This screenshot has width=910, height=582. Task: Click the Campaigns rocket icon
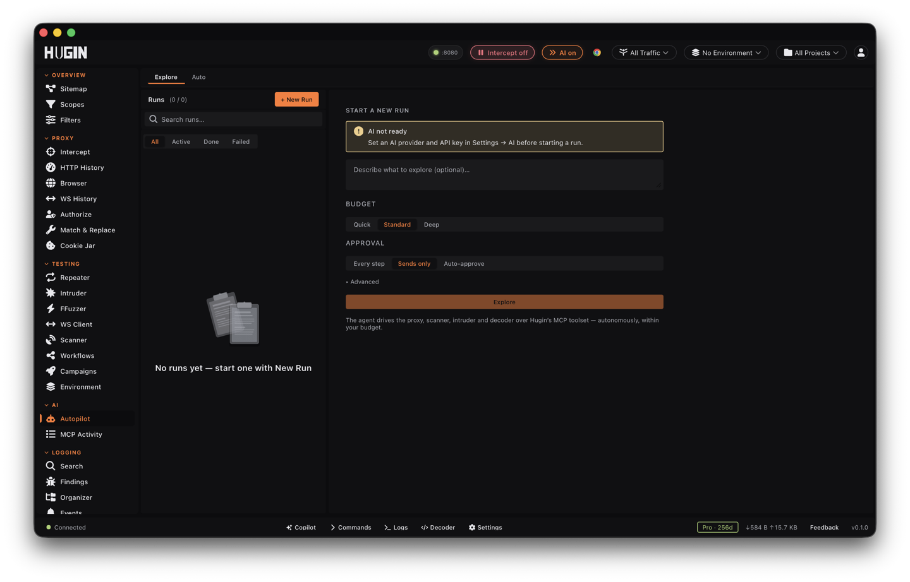(51, 371)
